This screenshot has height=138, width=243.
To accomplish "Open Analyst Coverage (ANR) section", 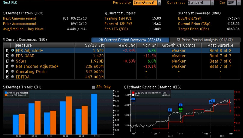I will click(199, 13).
